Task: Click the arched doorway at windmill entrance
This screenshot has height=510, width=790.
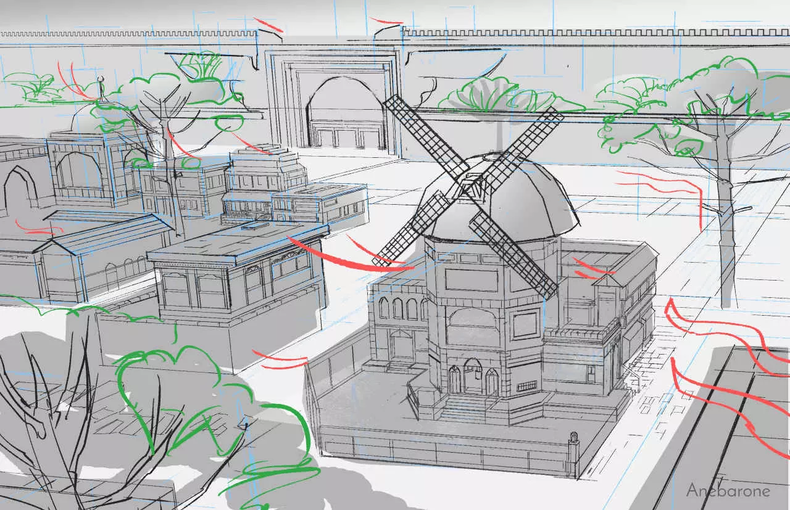Action: point(473,377)
